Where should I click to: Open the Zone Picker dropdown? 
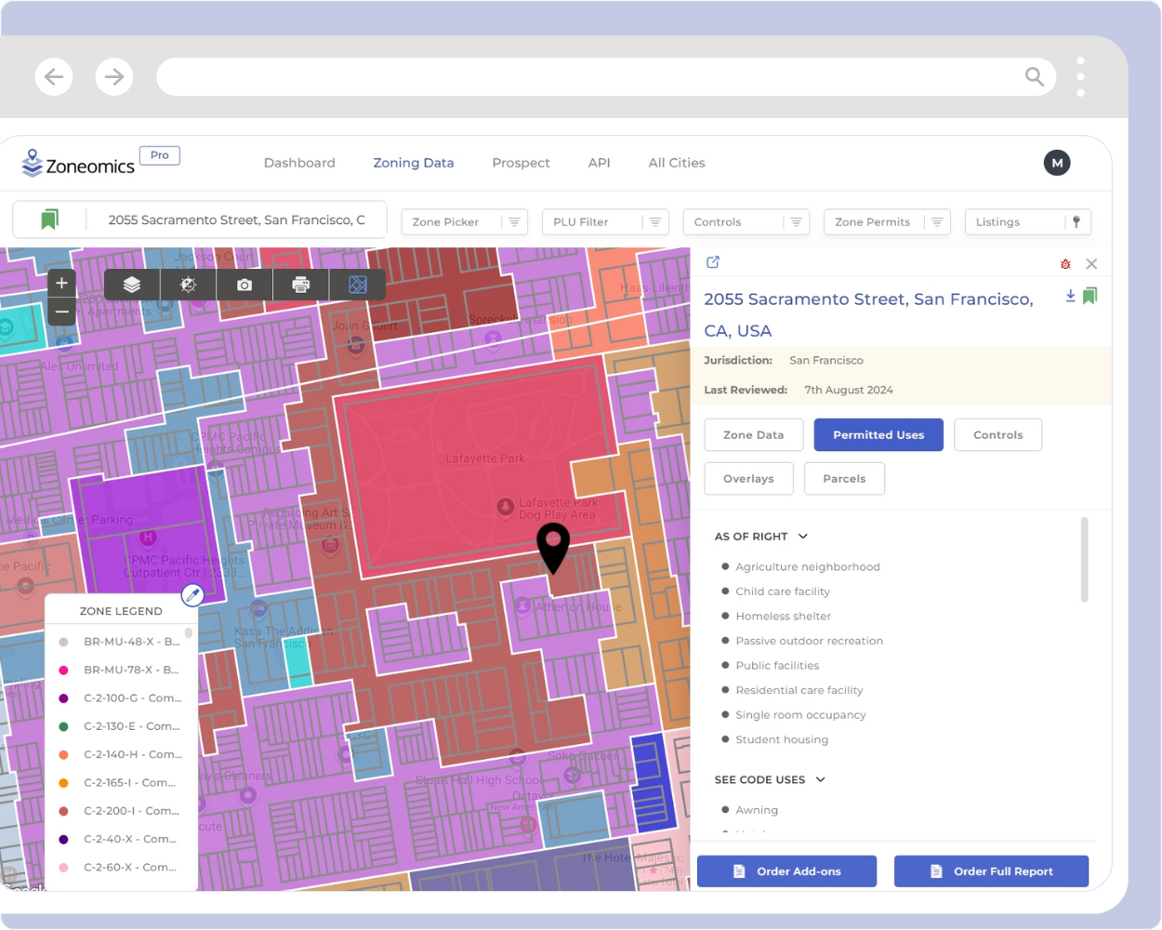pos(464,221)
